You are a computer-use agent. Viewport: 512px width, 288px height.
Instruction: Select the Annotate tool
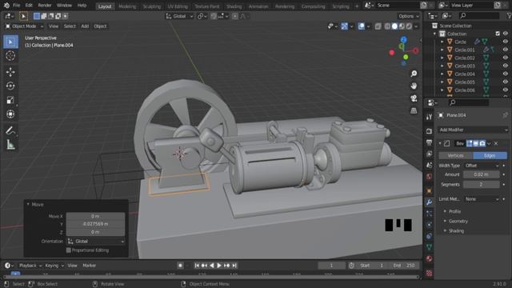10,130
